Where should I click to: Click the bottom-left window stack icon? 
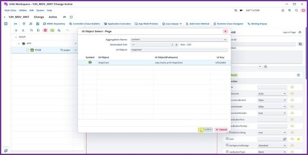(x=6, y=151)
